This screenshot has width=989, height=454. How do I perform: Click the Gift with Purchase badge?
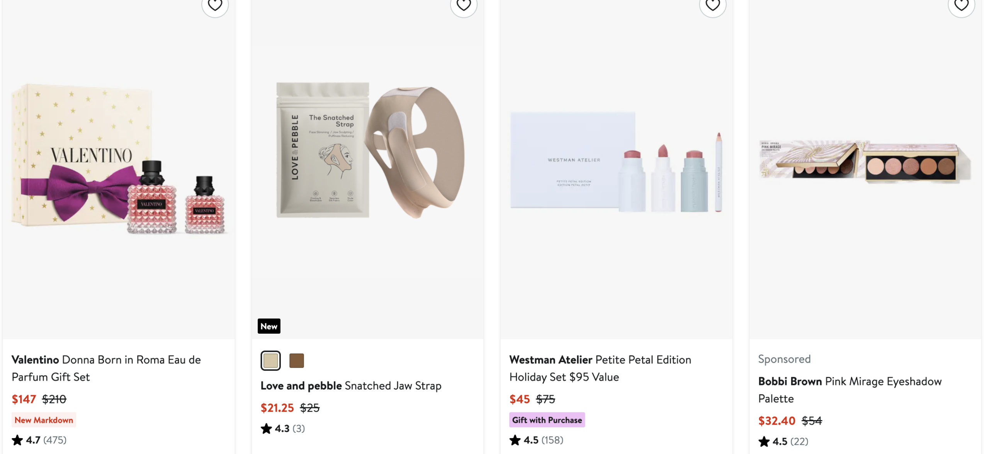tap(547, 420)
